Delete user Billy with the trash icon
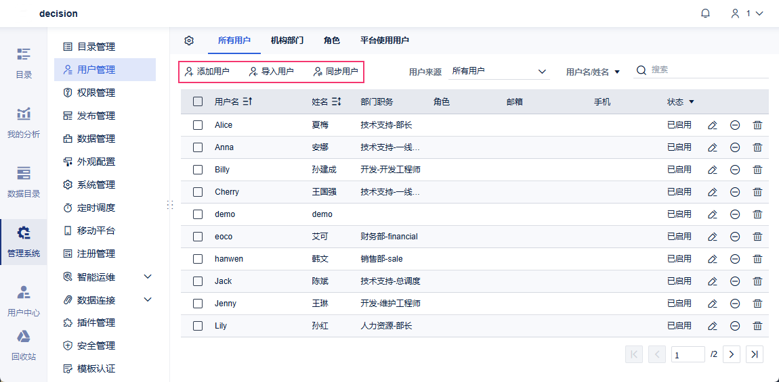 (757, 170)
